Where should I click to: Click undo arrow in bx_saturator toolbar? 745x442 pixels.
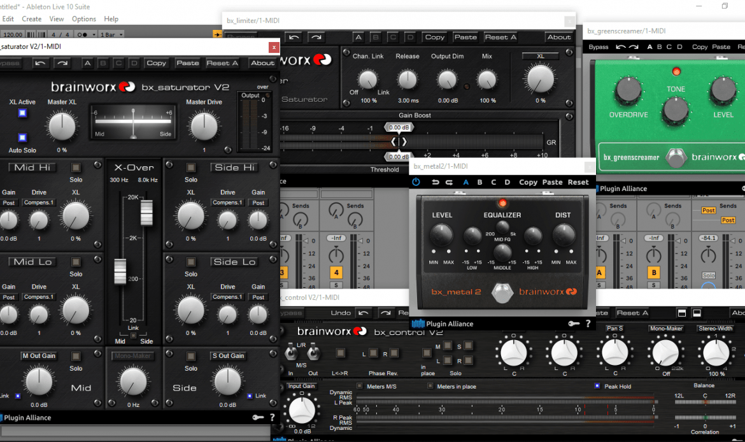pos(40,63)
